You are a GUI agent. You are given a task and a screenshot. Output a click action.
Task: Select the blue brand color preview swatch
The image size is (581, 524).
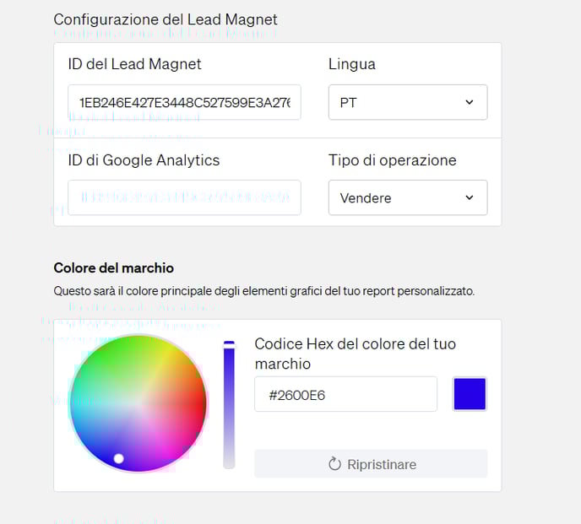click(x=470, y=394)
